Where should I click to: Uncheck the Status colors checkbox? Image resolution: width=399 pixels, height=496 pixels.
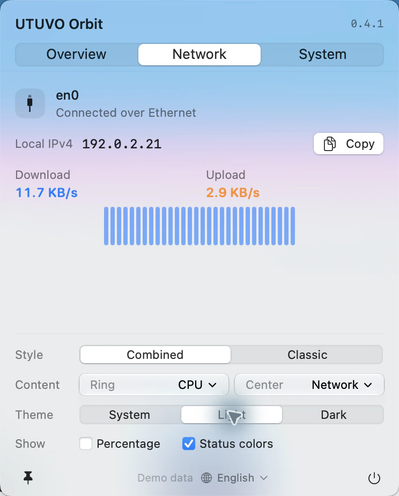coord(189,444)
